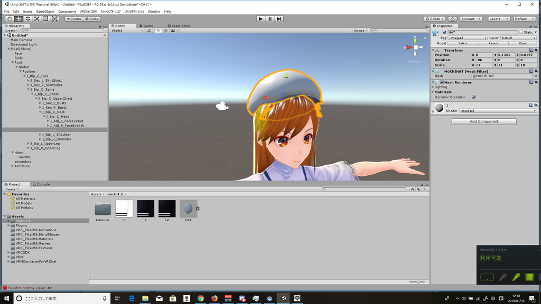The width and height of the screenshot is (541, 304).
Task: Open the File menu
Action: click(x=6, y=12)
